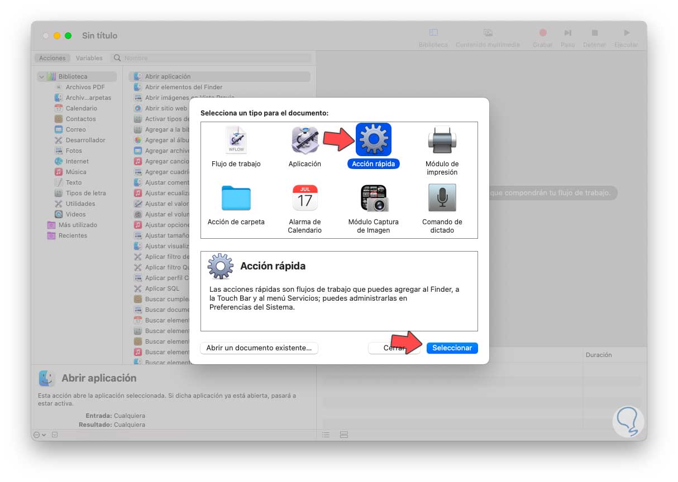This screenshot has height=482, width=678.
Task: Click the Internet category globe icon
Action: tap(59, 161)
